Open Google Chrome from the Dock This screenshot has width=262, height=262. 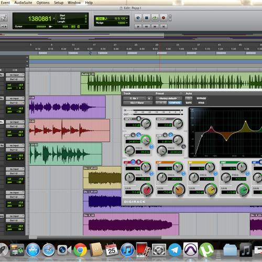coord(80,250)
